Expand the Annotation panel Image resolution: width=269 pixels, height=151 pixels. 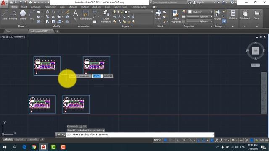[x=85, y=26]
